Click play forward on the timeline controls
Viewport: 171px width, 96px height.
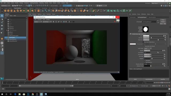coord(163,83)
